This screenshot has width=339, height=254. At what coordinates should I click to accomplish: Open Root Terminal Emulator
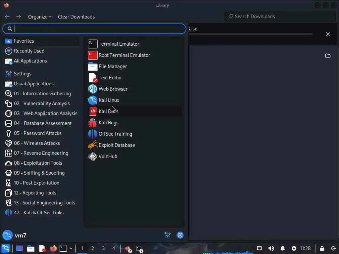(x=134, y=55)
